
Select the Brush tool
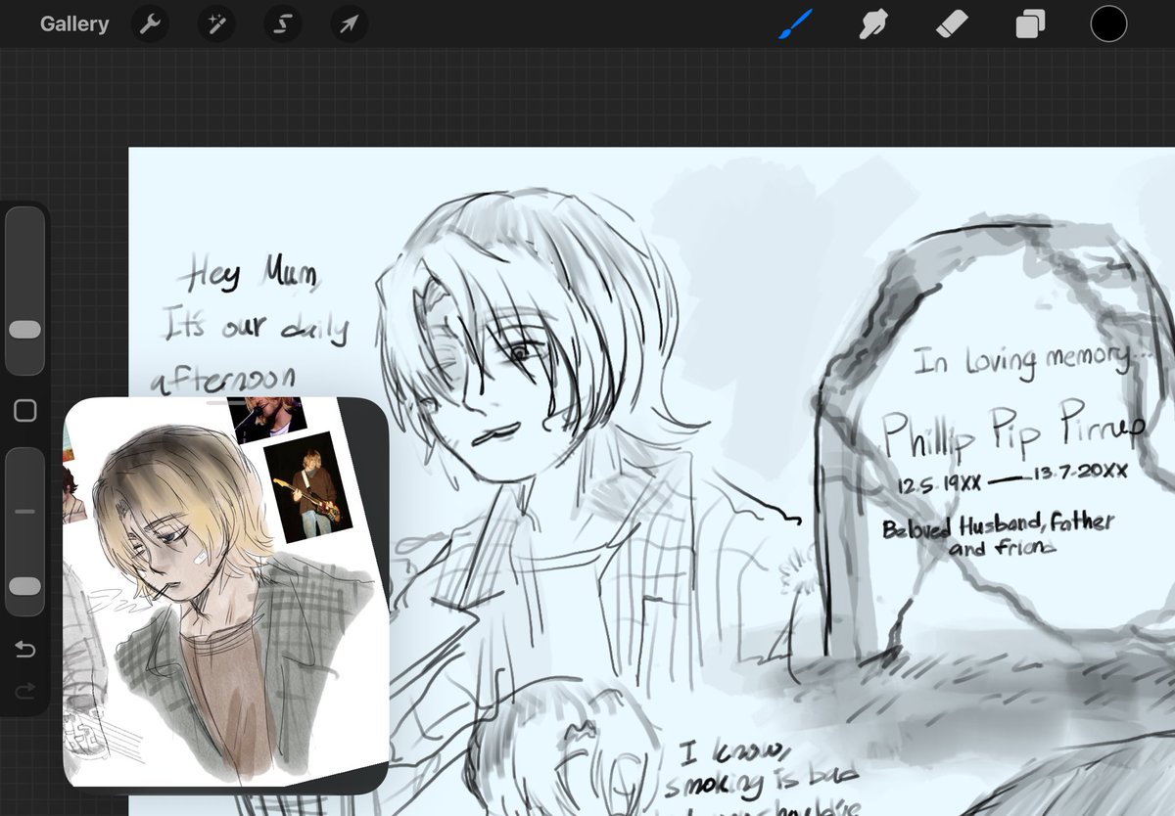796,23
